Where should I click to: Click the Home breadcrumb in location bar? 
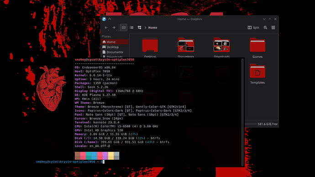(x=152, y=28)
